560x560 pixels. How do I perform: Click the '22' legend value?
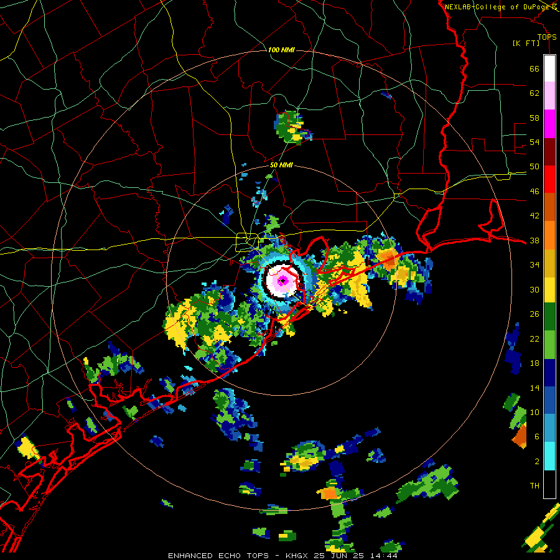tap(534, 338)
